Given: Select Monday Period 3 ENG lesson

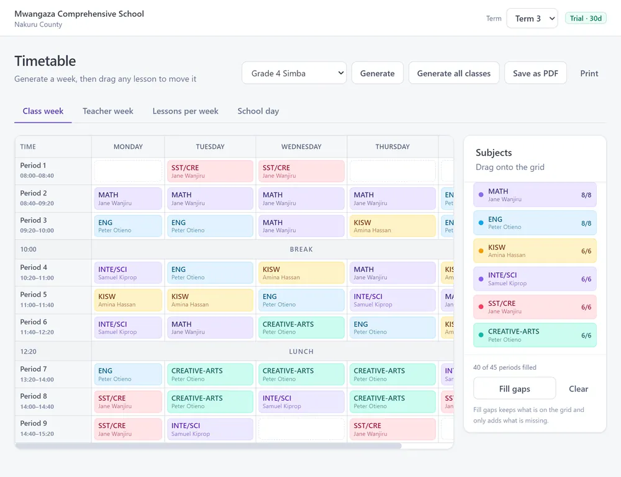Looking at the screenshot, I should 128,226.
